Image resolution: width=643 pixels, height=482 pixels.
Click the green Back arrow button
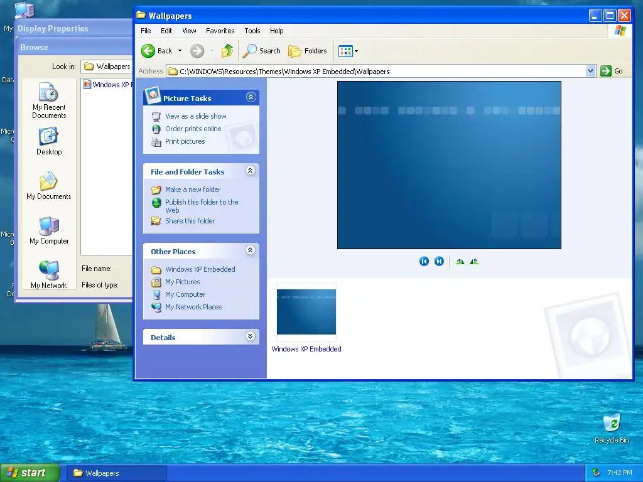(148, 51)
